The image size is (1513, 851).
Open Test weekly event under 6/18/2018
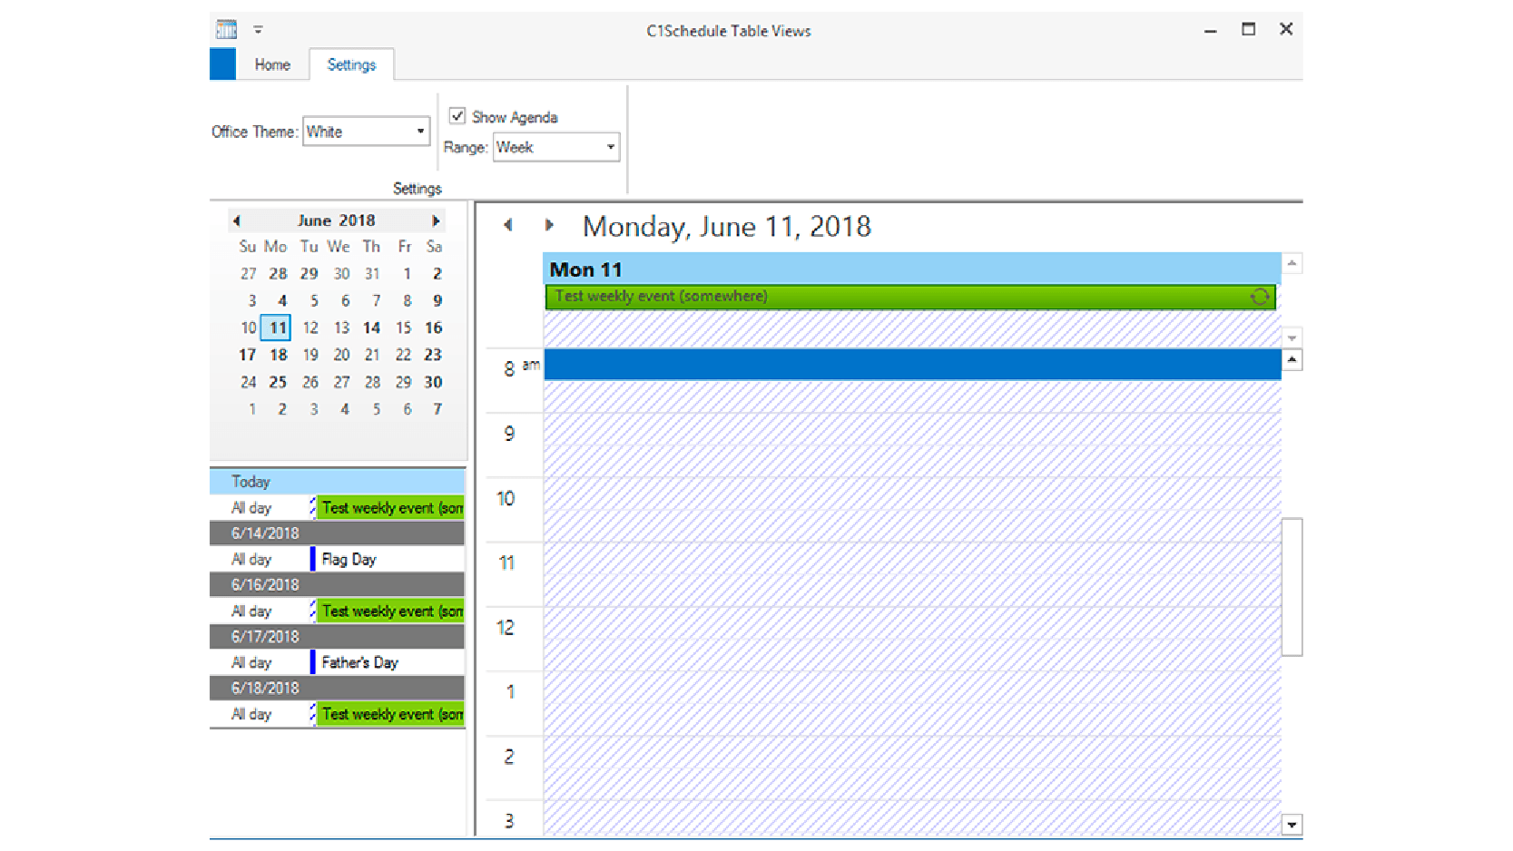point(391,715)
